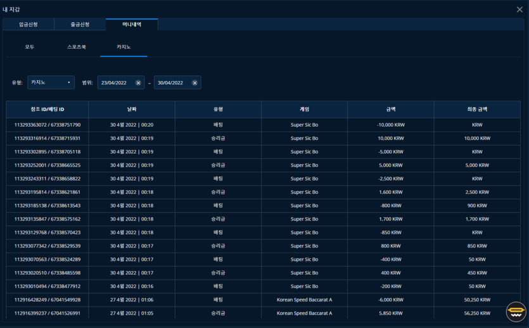Select ID 113293316914 / 67338715931
Image resolution: width=529 pixels, height=328 pixels.
[x=48, y=138]
